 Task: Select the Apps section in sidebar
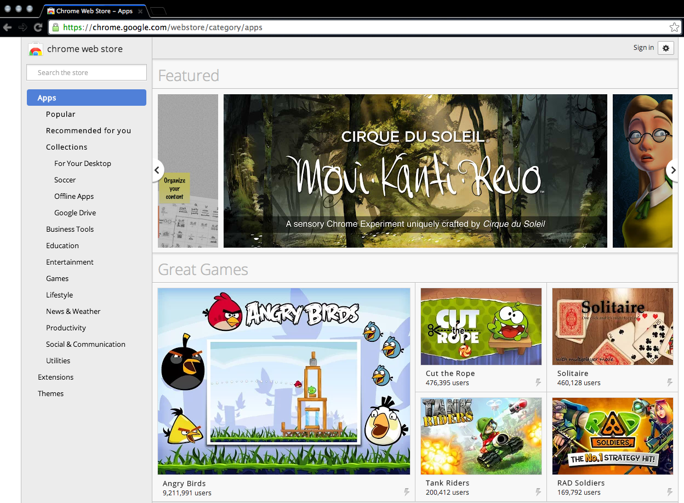click(87, 98)
